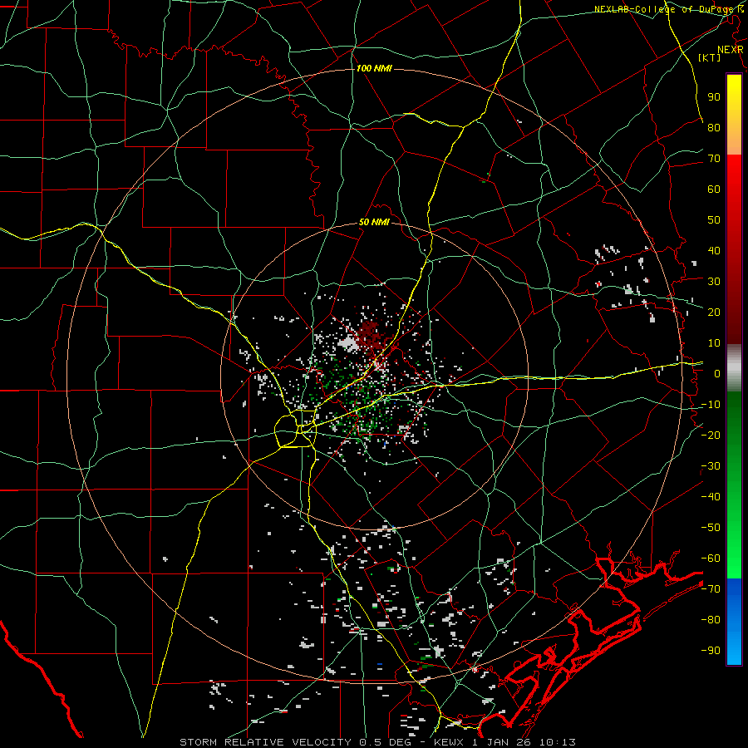Click the 10 value on the velocity scale
The height and width of the screenshot is (748, 748).
(x=714, y=343)
